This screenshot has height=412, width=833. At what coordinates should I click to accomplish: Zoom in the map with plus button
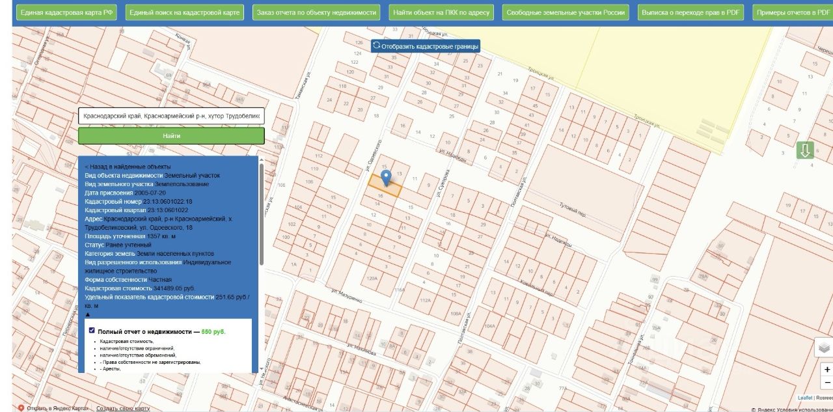tap(826, 369)
